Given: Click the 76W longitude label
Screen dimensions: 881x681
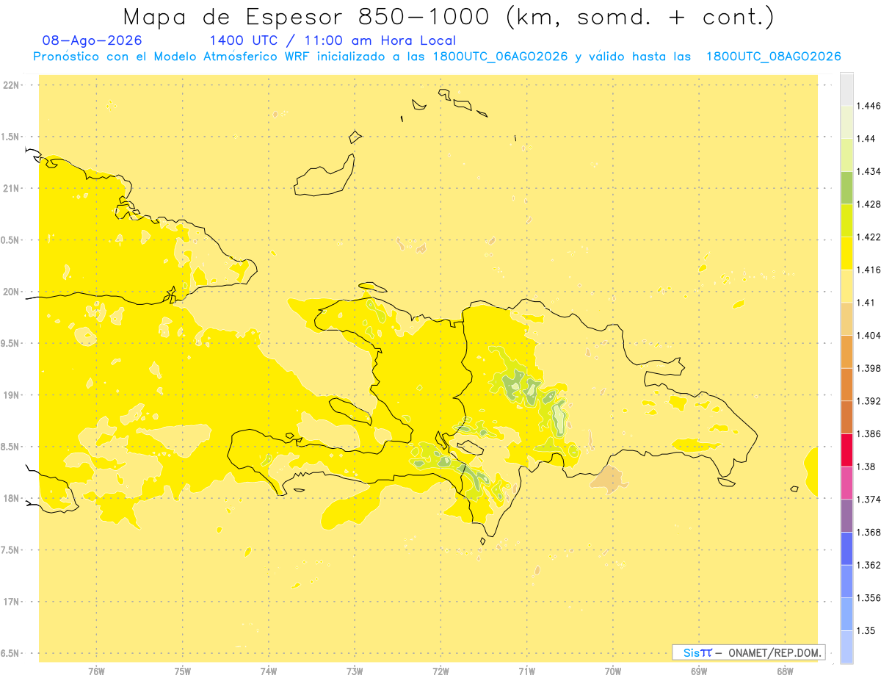Looking at the screenshot, I should [x=96, y=671].
